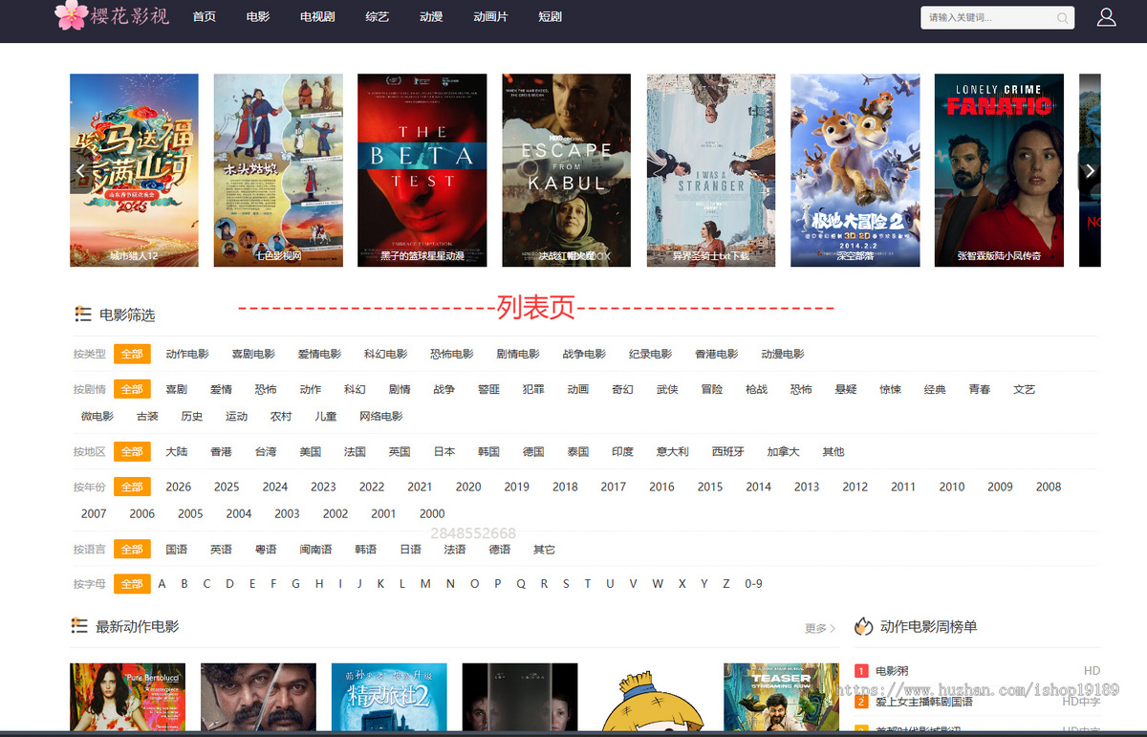Open 动漫 in the navigation bar

tap(431, 17)
